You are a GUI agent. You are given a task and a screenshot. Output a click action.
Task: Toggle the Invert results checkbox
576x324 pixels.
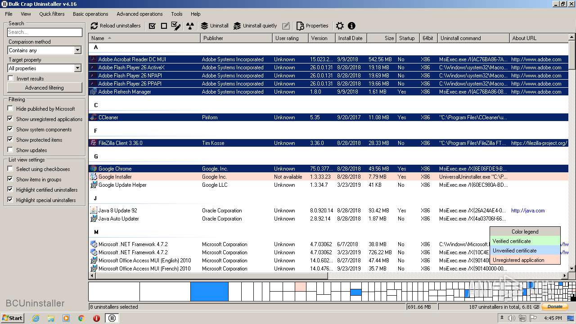[x=10, y=78]
